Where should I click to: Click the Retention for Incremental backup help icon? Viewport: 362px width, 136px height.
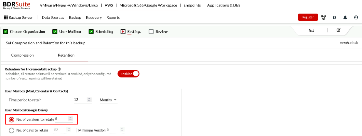point(59,69)
